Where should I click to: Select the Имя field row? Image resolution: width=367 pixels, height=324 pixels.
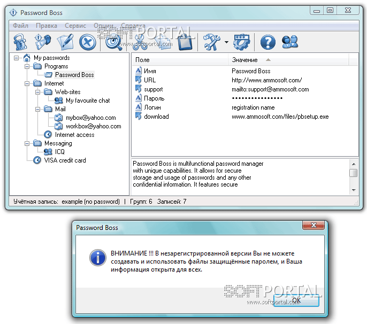[244, 71]
